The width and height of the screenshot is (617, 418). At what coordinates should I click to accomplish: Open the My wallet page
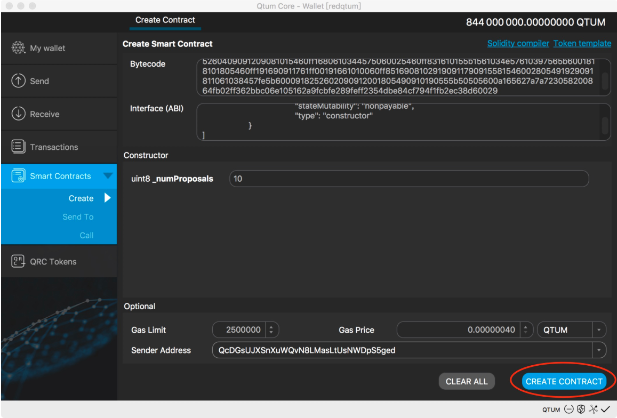coord(59,48)
